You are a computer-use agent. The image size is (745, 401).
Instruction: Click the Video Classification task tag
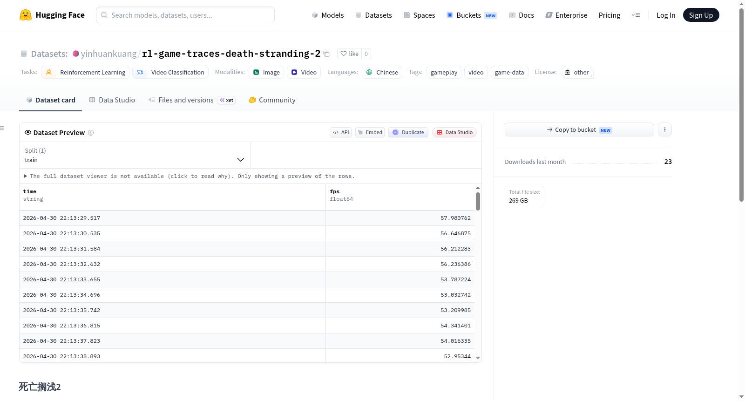(x=170, y=72)
